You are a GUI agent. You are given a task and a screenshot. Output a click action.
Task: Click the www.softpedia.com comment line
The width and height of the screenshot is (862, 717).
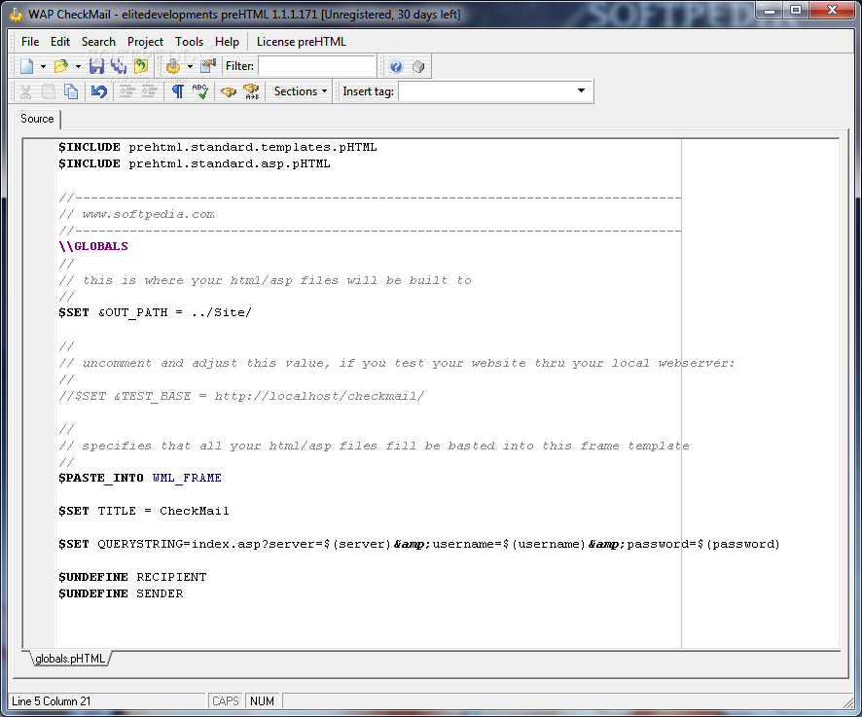click(x=137, y=214)
